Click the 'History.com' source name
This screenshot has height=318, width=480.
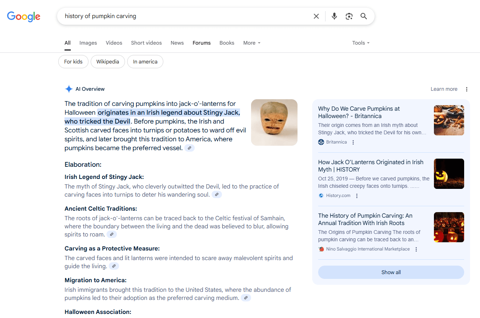pyautogui.click(x=338, y=196)
